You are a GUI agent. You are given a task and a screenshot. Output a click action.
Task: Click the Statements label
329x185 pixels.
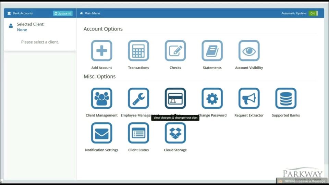[212, 67]
